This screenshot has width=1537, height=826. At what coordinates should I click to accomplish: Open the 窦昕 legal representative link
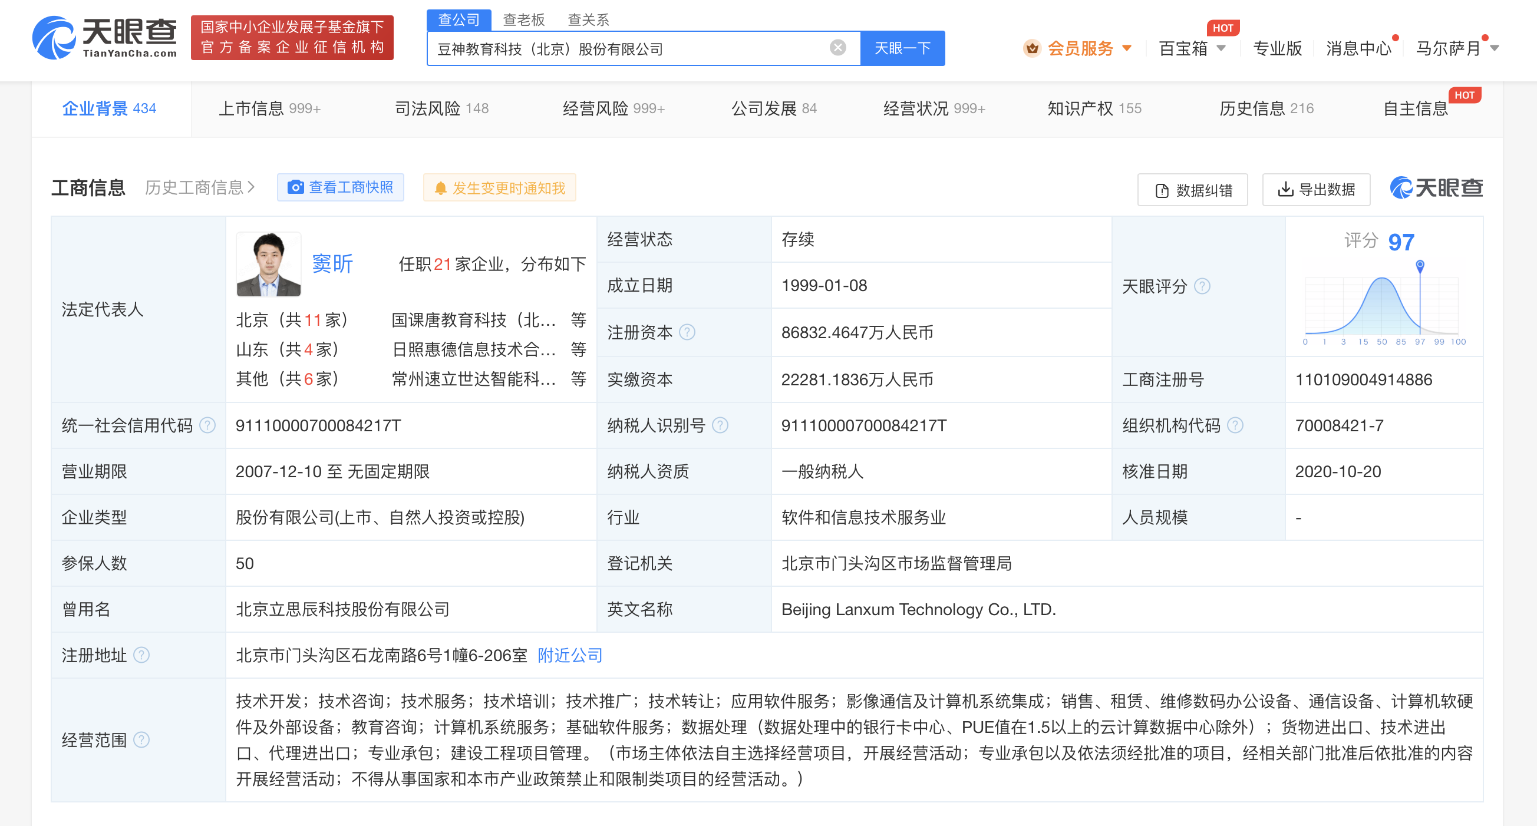332,263
